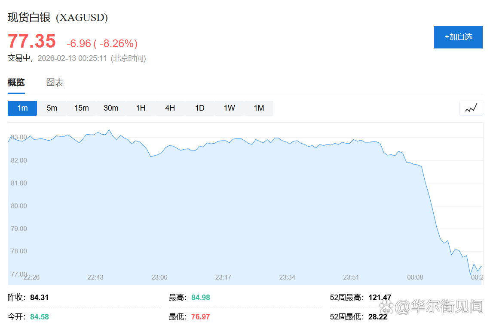The height and width of the screenshot is (325, 493).
Task: Select the 15m timeframe
Action: tap(81, 108)
